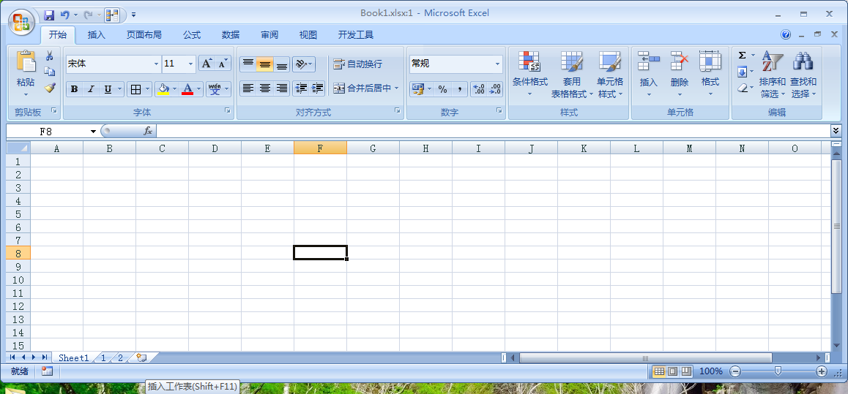Switch to 视图 tab
Screen dimensions: 848x394
308,35
